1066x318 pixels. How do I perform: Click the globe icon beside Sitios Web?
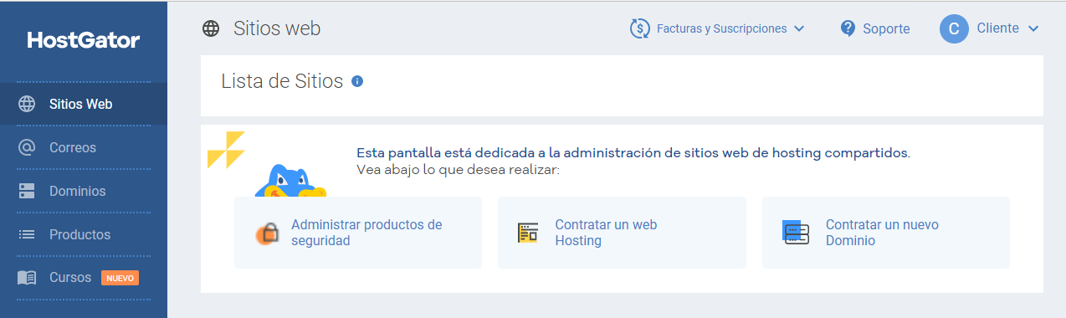click(x=27, y=105)
